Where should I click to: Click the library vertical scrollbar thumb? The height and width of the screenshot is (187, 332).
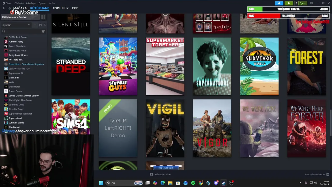pos(331,123)
